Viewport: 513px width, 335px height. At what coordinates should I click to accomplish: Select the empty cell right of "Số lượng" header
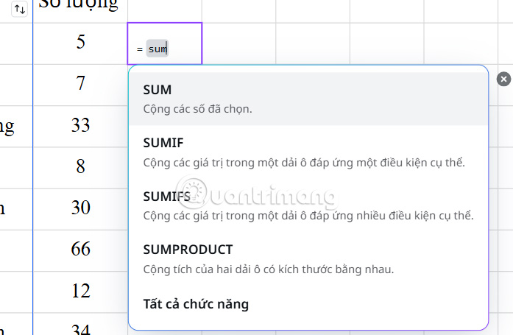tap(164, 9)
